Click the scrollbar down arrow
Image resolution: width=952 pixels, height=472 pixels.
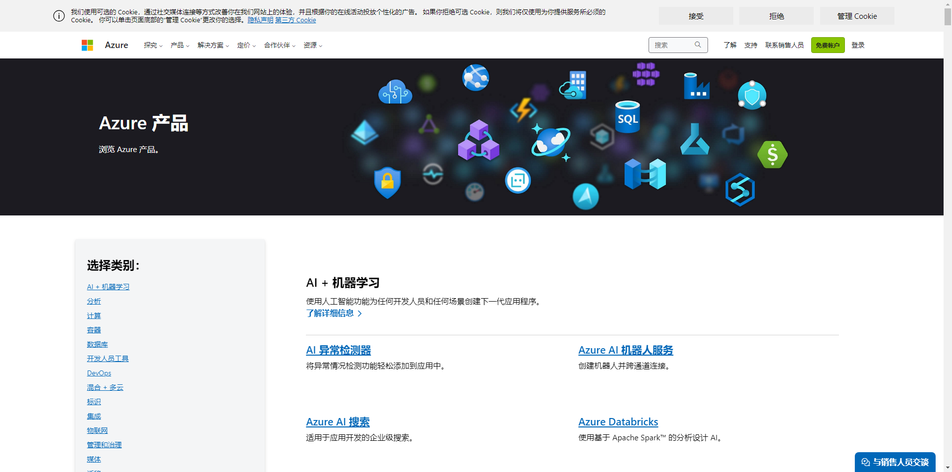[x=948, y=467]
